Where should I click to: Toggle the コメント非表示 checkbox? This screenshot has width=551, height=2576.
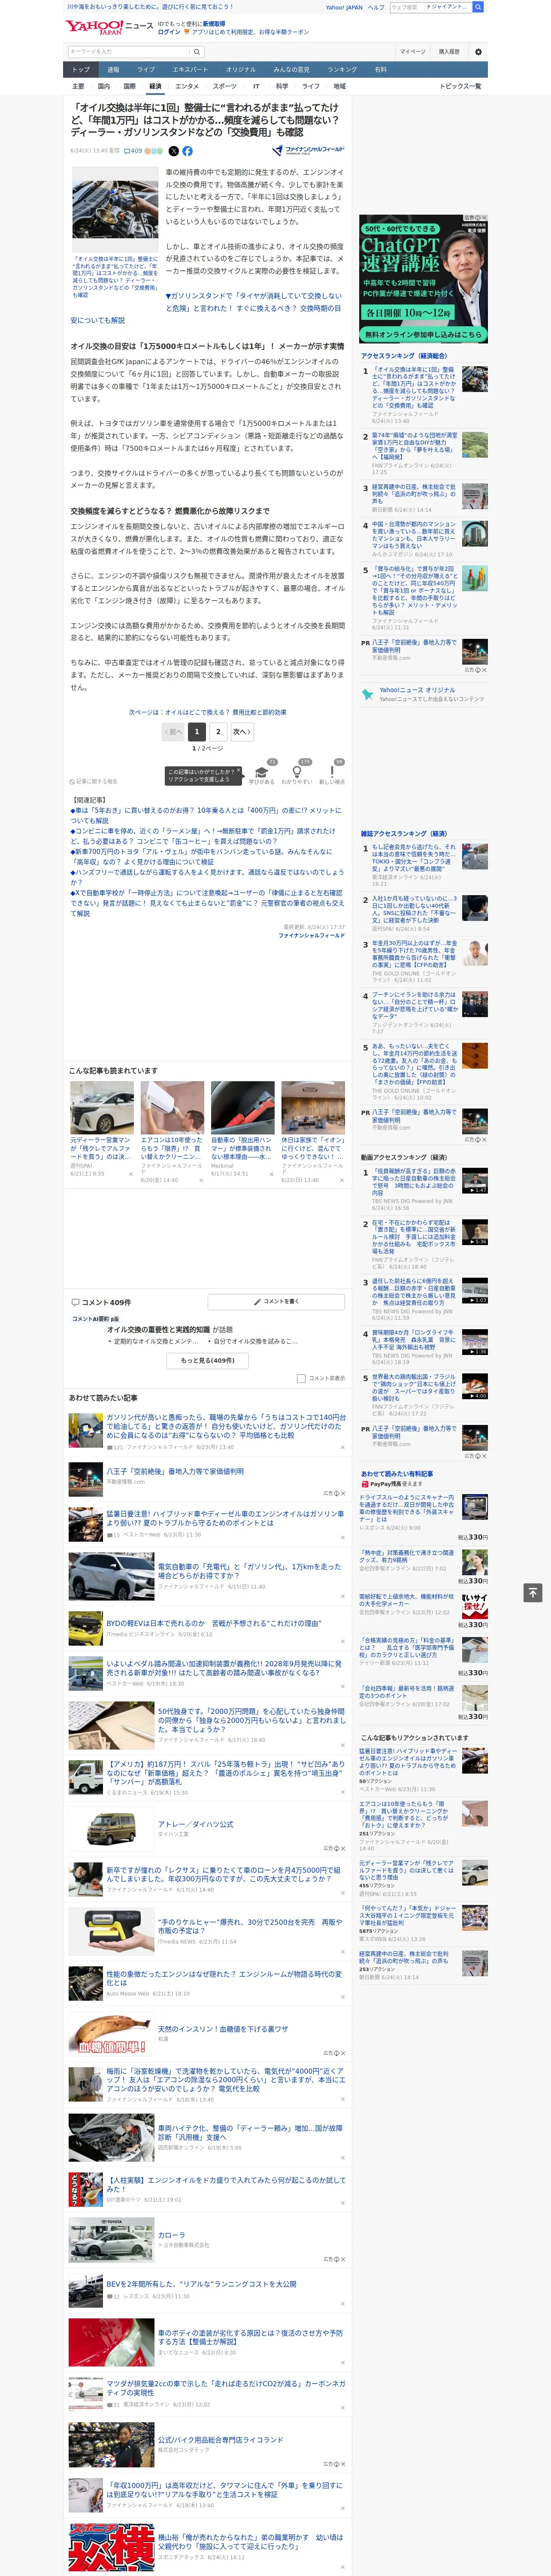coord(301,1378)
